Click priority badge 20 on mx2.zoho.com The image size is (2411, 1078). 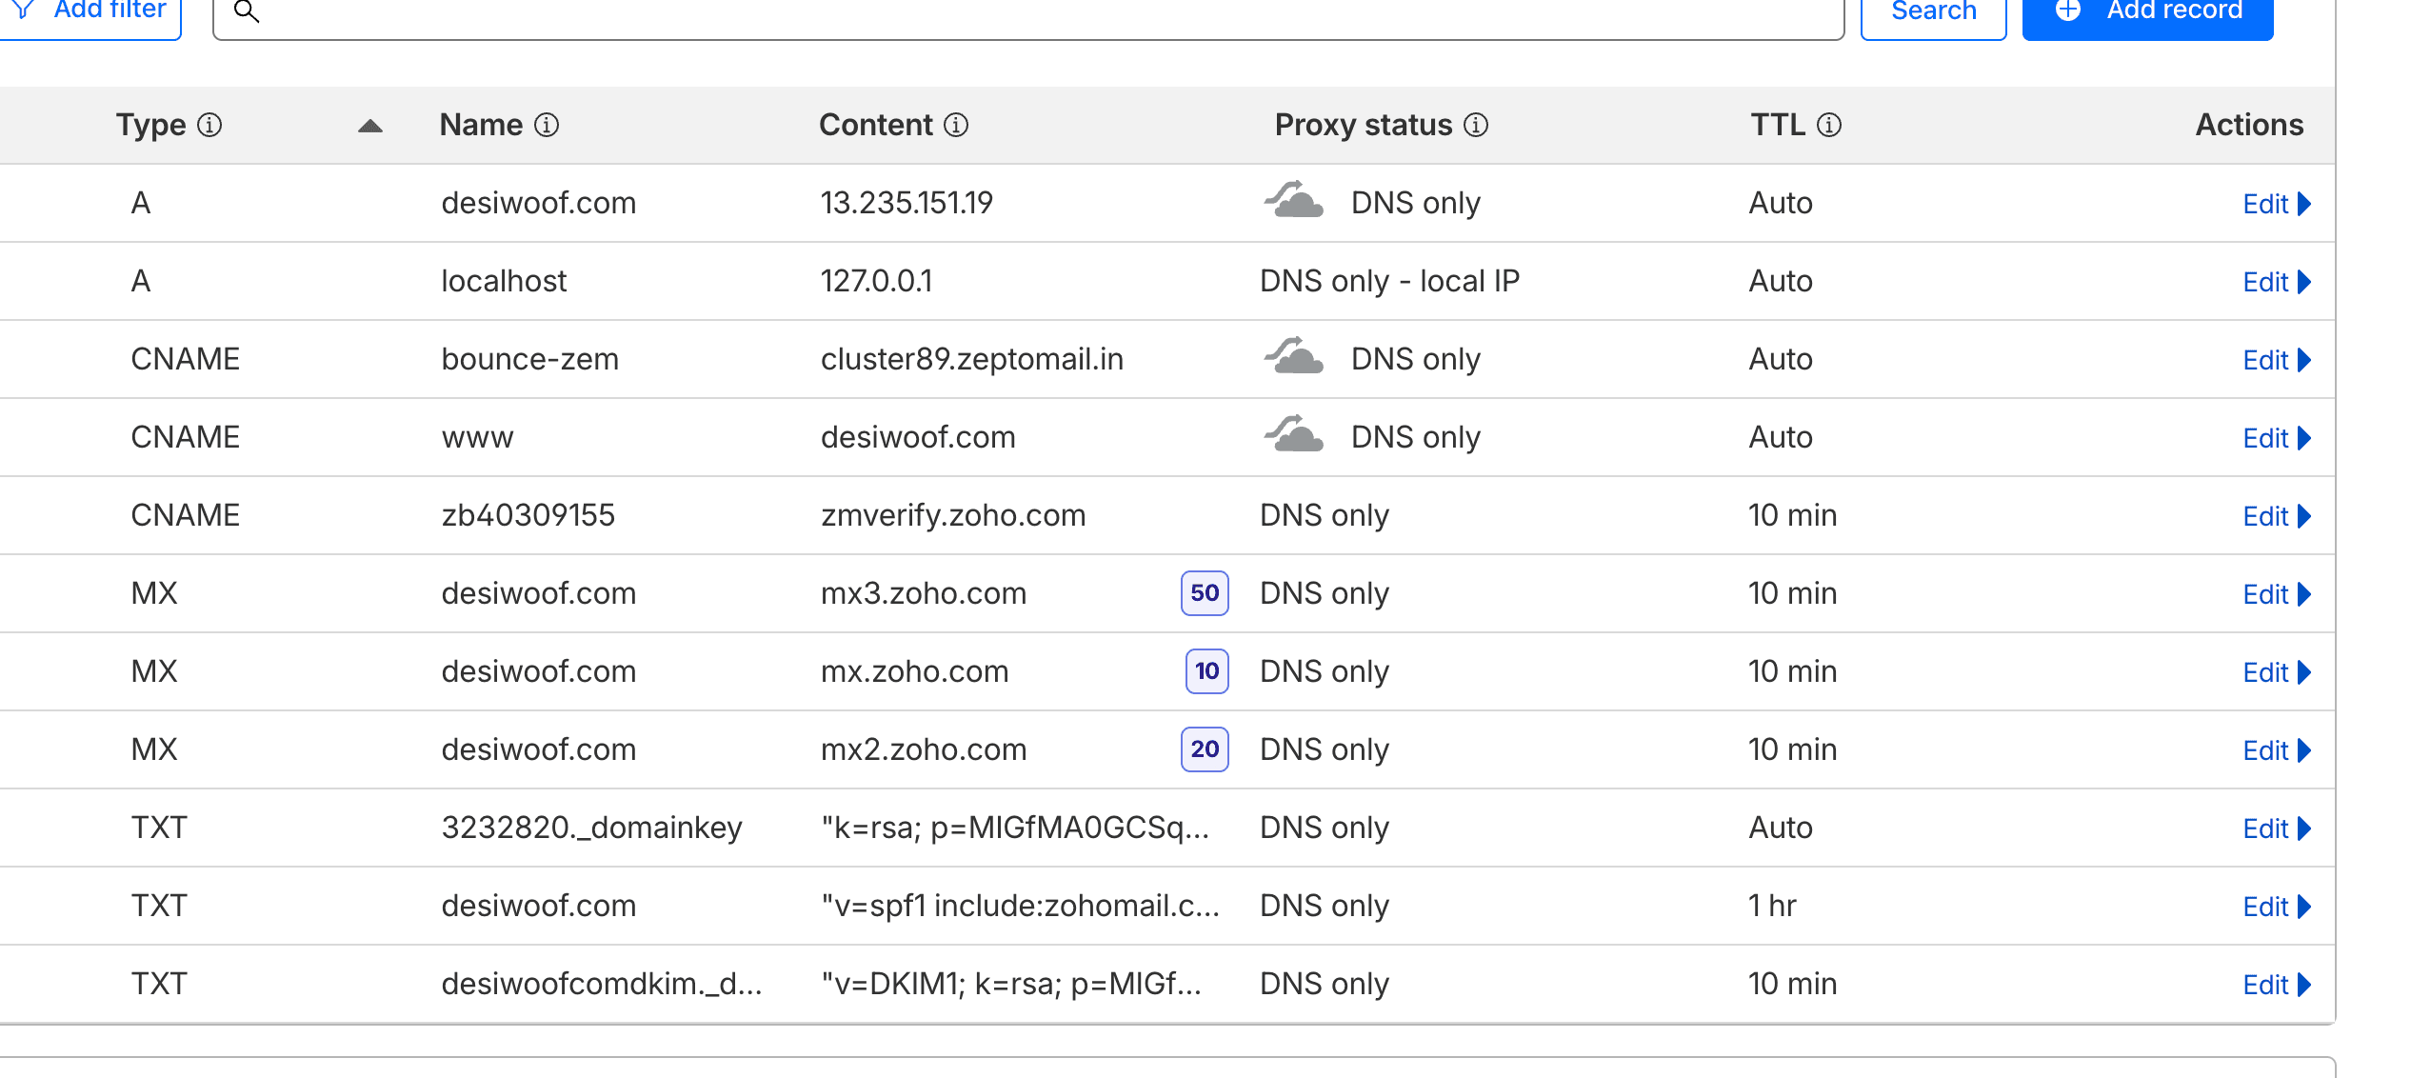pyautogui.click(x=1205, y=749)
